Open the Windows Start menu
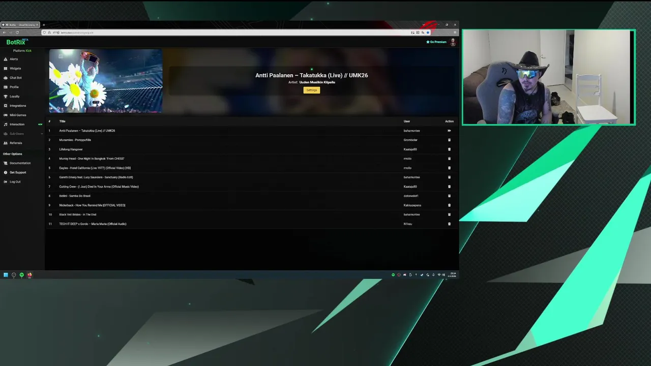651x366 pixels. (x=6, y=275)
